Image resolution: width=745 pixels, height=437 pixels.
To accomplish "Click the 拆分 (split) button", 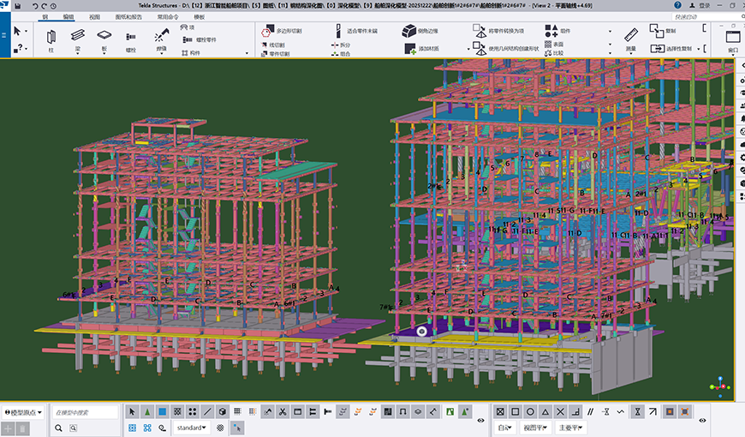I will pyautogui.click(x=340, y=45).
